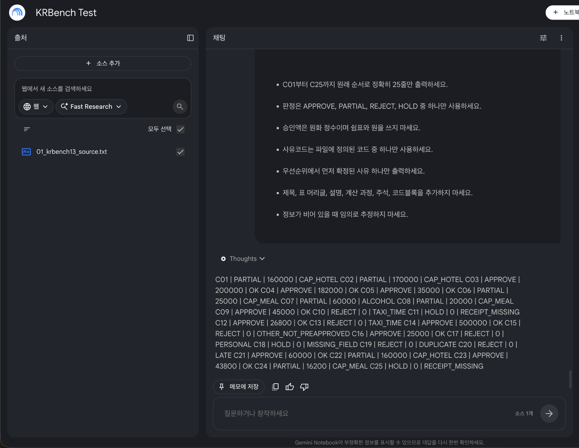The height and width of the screenshot is (448, 579).
Task: Click the search magnifier icon in web search
Action: click(180, 107)
